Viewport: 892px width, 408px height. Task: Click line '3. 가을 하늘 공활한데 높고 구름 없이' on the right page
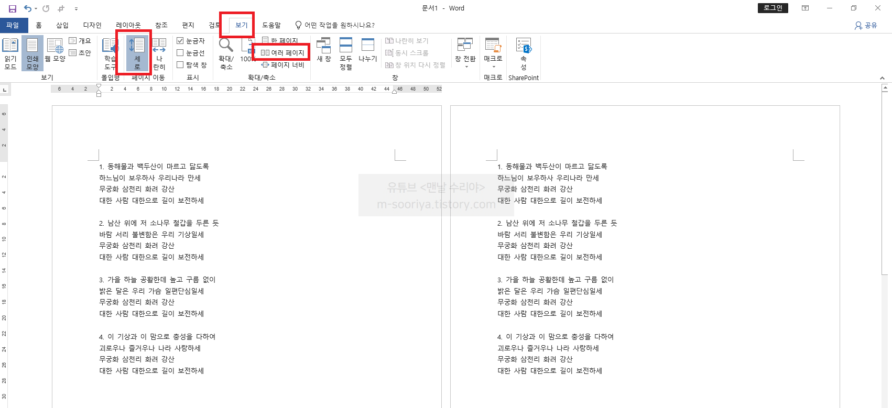click(x=556, y=280)
